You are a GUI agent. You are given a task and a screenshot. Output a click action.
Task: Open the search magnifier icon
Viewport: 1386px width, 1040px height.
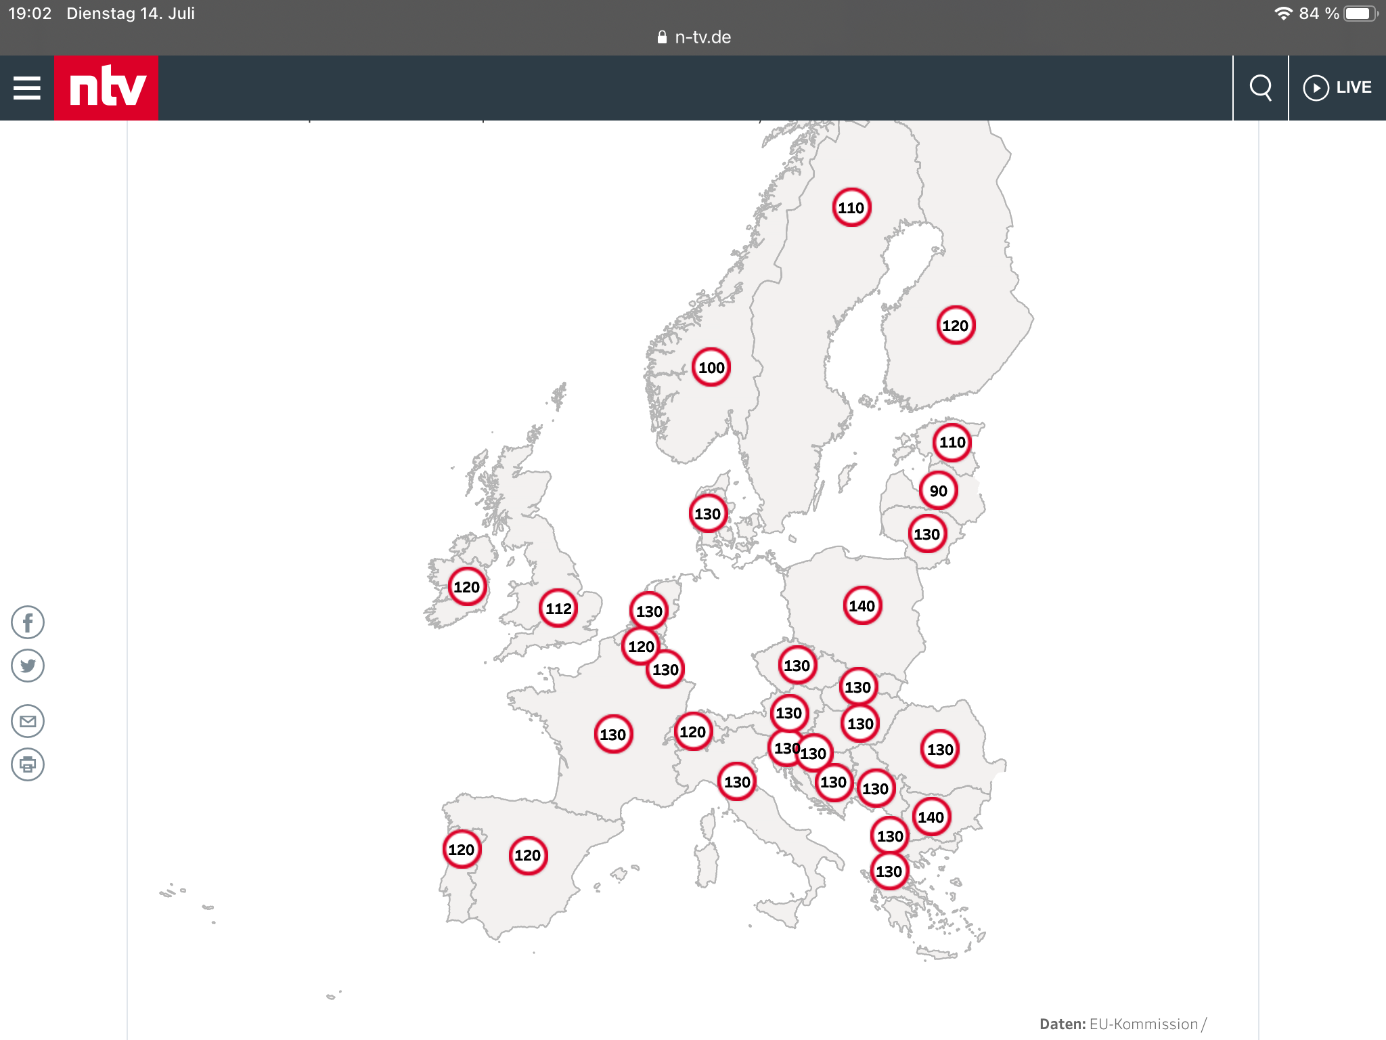pos(1260,88)
